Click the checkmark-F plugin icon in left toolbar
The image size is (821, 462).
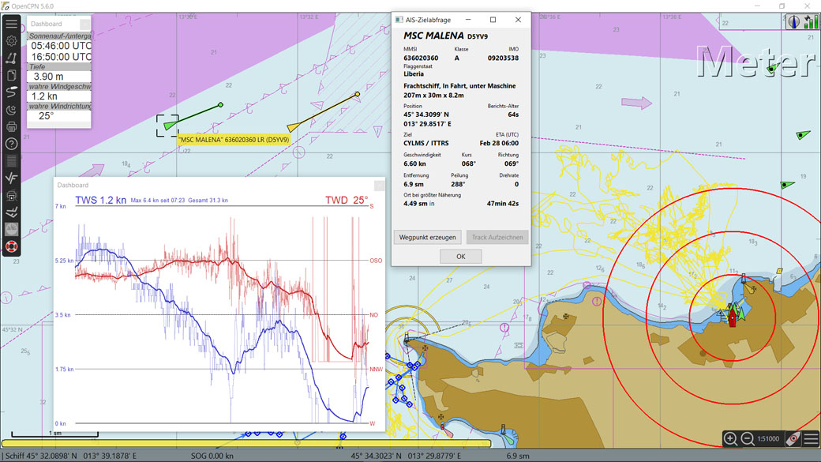[x=12, y=178]
